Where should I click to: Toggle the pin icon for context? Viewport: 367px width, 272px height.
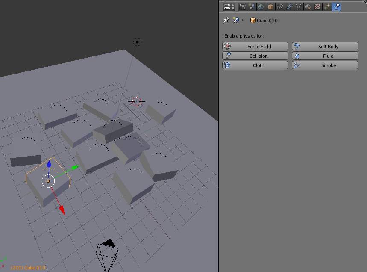pyautogui.click(x=226, y=21)
